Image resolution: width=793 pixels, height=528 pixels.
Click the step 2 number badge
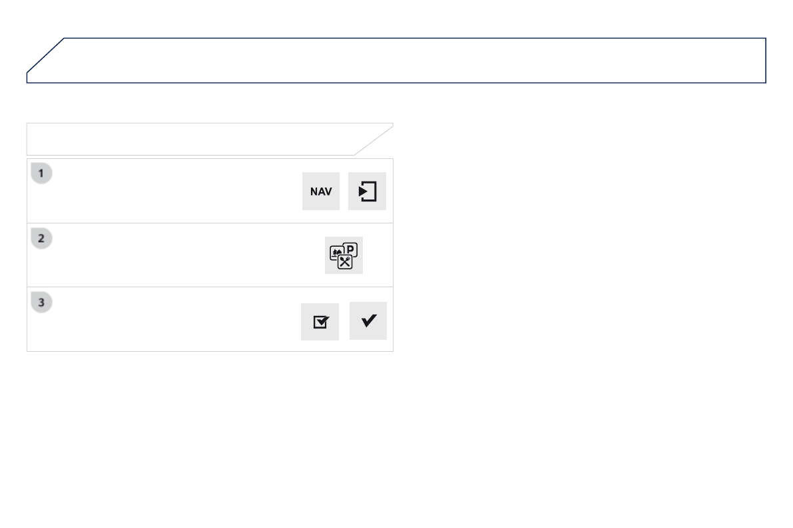coord(41,238)
